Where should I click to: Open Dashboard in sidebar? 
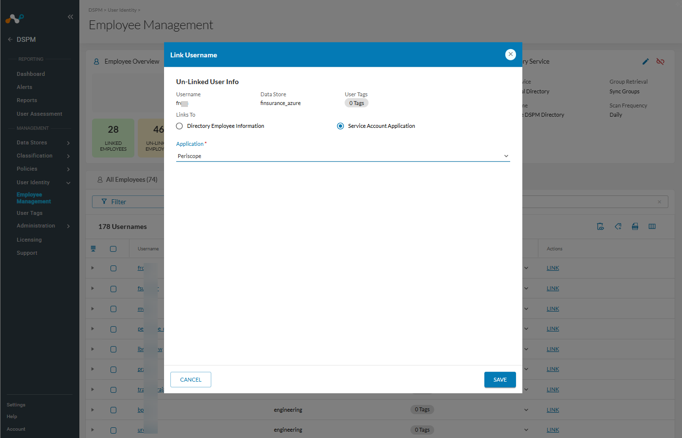[x=31, y=74]
